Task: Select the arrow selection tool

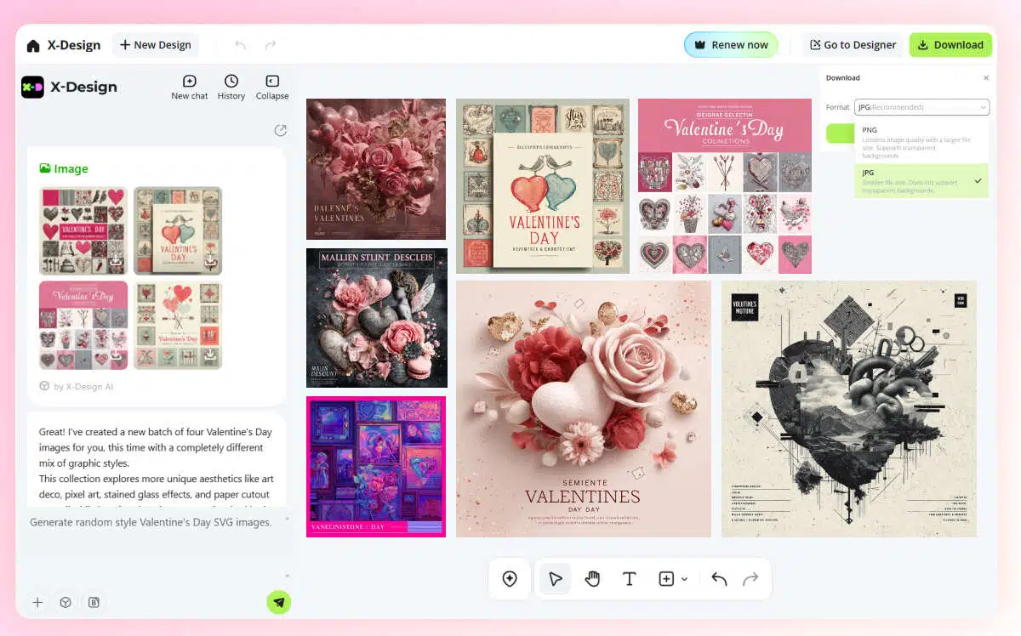Action: 555,578
